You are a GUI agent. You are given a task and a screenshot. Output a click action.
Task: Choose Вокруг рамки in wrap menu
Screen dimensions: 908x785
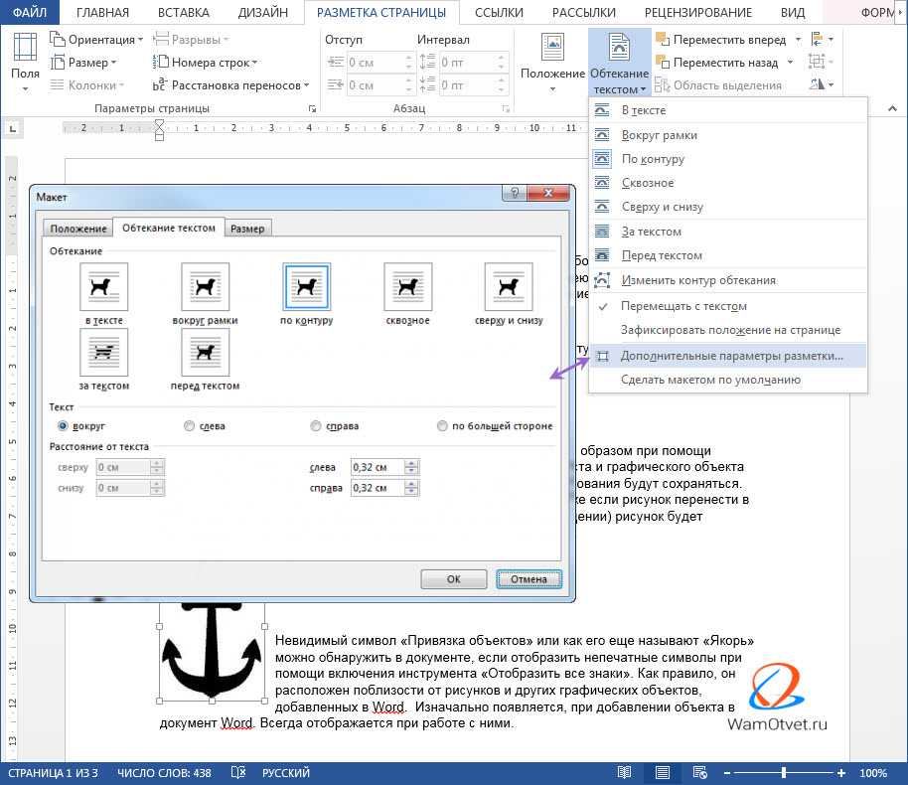point(728,135)
